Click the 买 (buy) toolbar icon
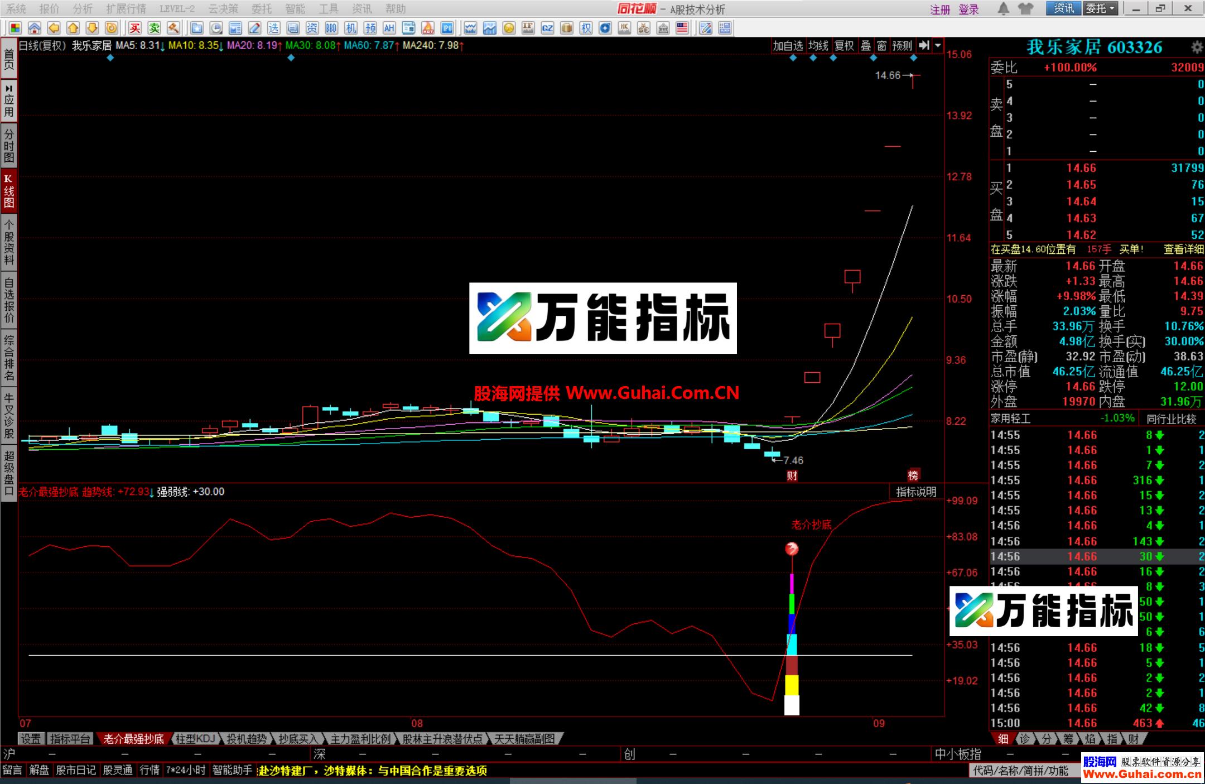 (136, 26)
